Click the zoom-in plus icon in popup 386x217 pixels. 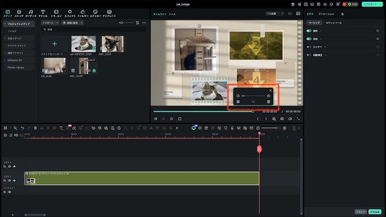(269, 96)
